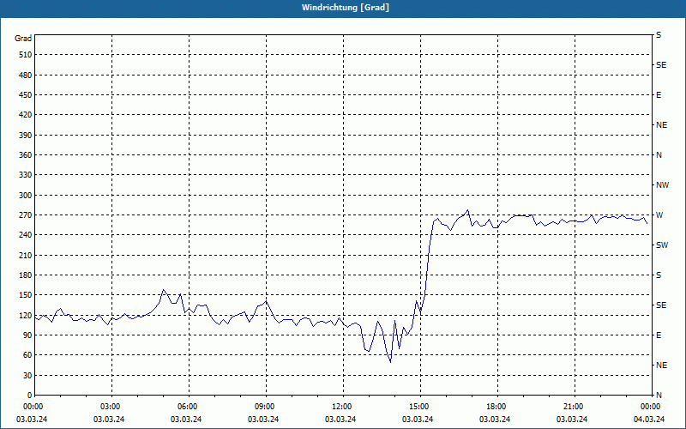Click the SE compass label level with 480
The width and height of the screenshot is (686, 429).
click(661, 65)
